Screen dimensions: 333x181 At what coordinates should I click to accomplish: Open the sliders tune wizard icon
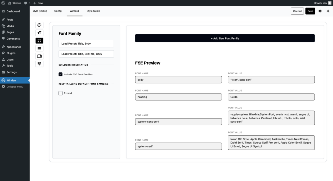coord(39,64)
